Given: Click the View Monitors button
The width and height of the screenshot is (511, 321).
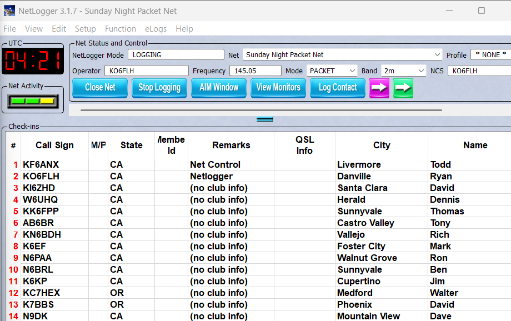Looking at the screenshot, I should (x=278, y=88).
